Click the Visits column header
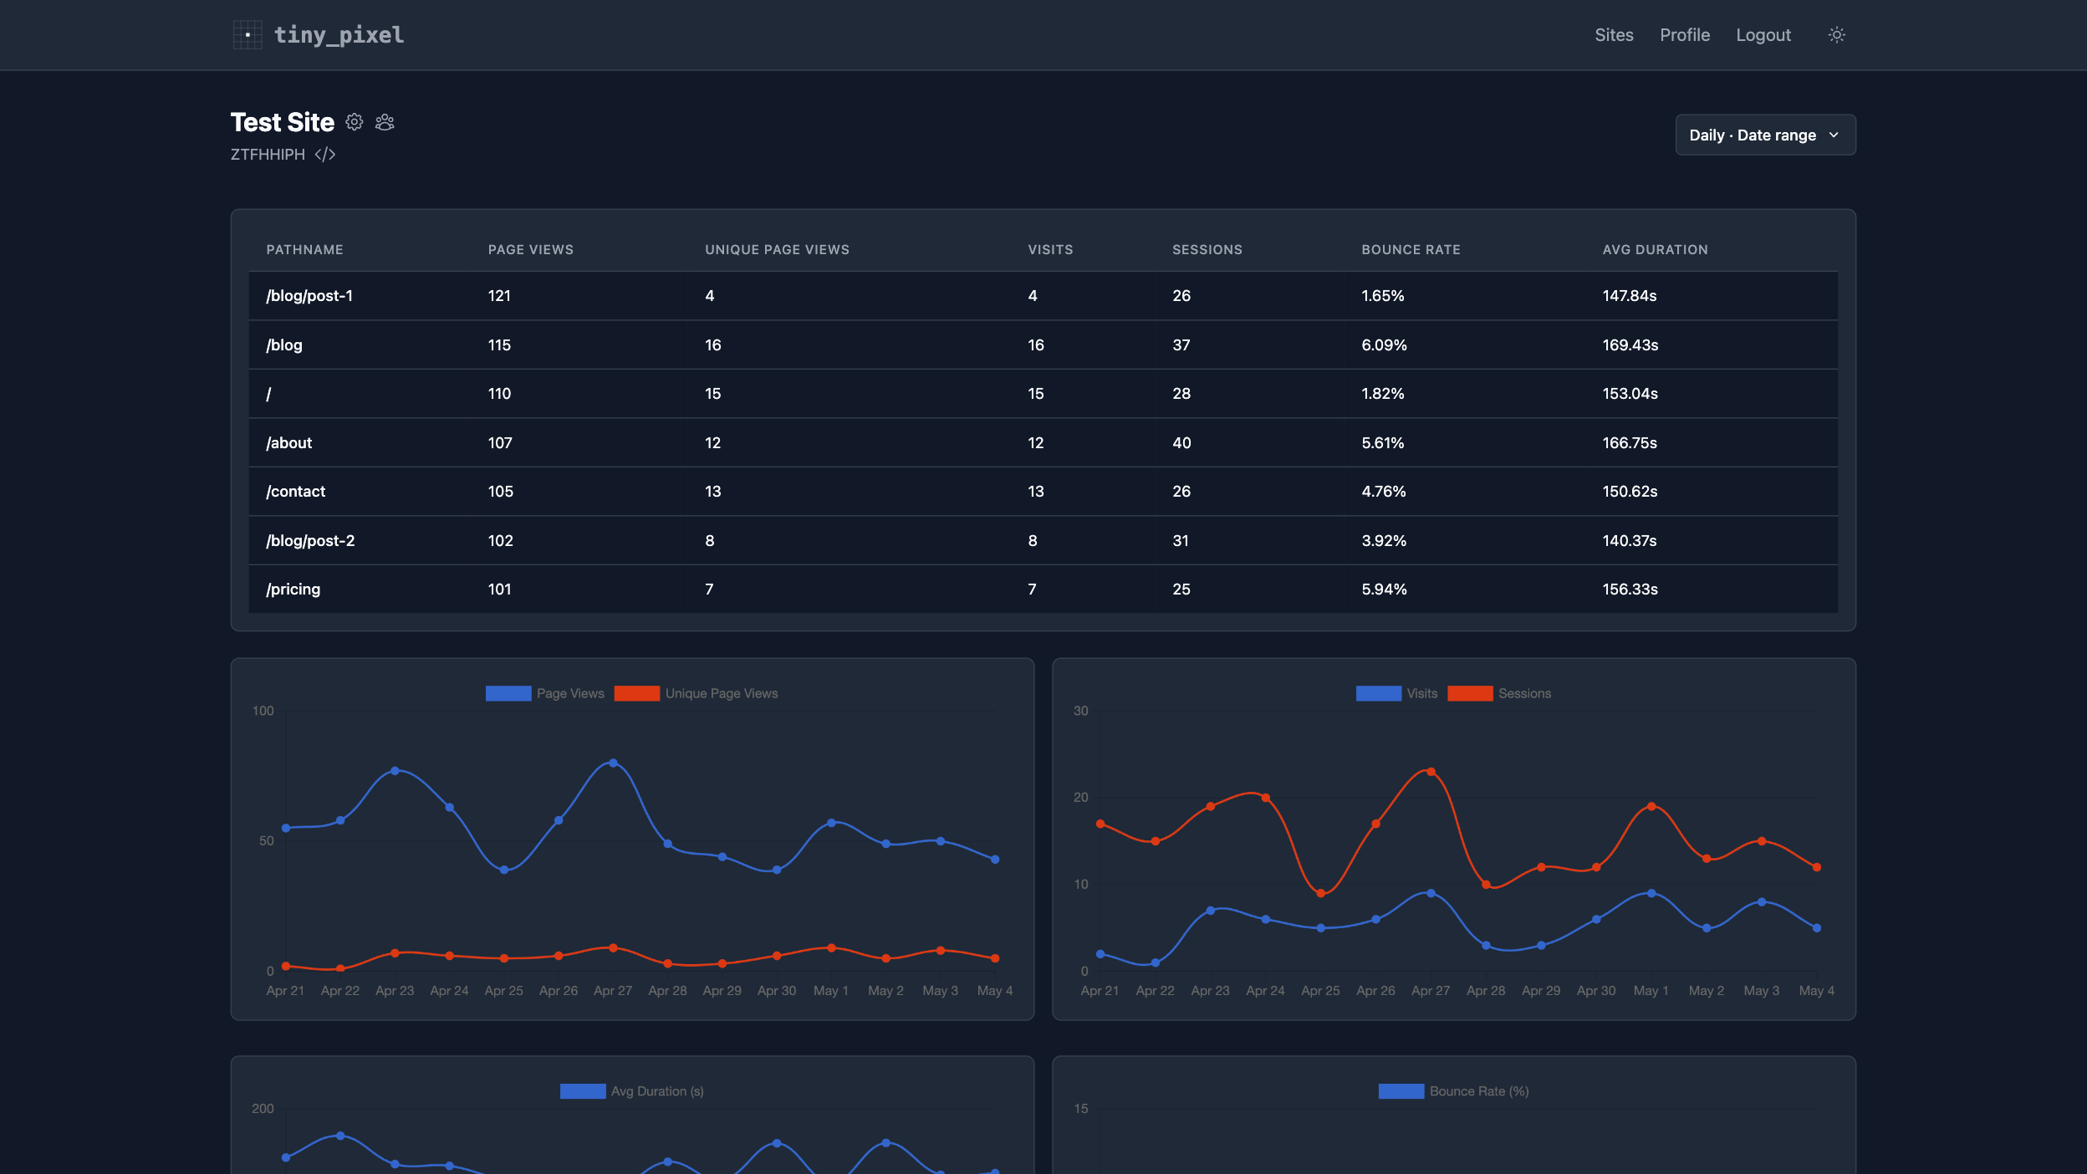Screen dimensions: 2087x1174 (1050, 250)
